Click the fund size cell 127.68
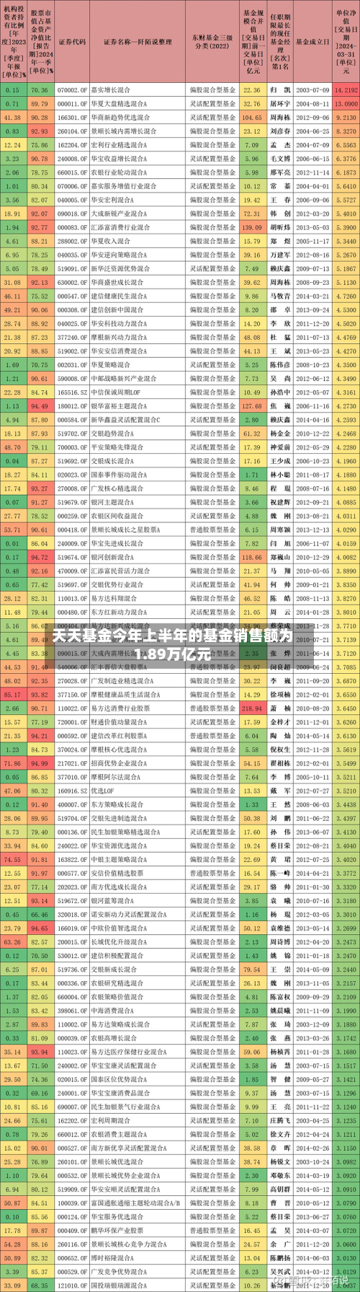The width and height of the screenshot is (360, 1292). click(x=252, y=407)
